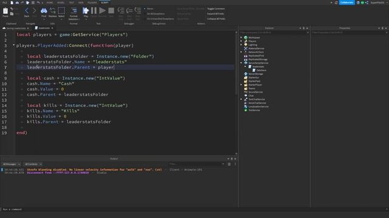389x218 pixels.
Task: Select Teams in Explorer
Action: point(252,88)
